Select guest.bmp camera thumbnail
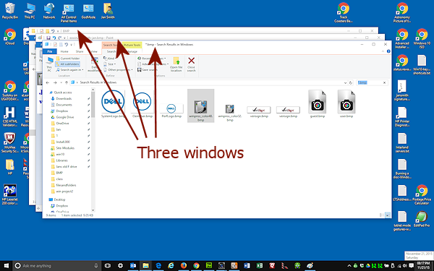Viewport: 434px width, 271px height. [318, 104]
